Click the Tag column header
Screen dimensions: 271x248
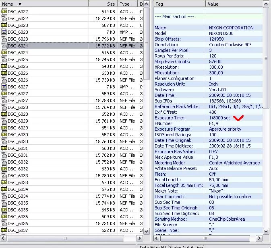180,4
